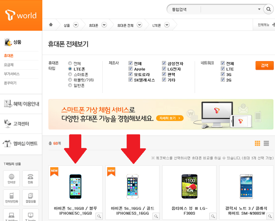The image size is (275, 221).
Task: Toggle LG전자 manufacturer checkbox
Action: tap(164, 68)
